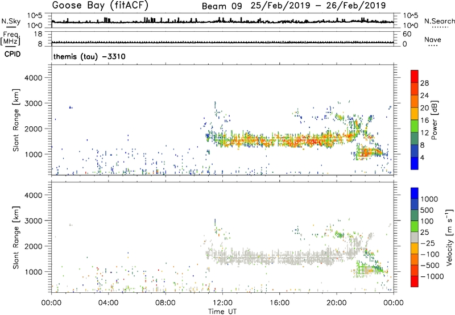Click the "00:00" tick at the axis end

coord(394,302)
